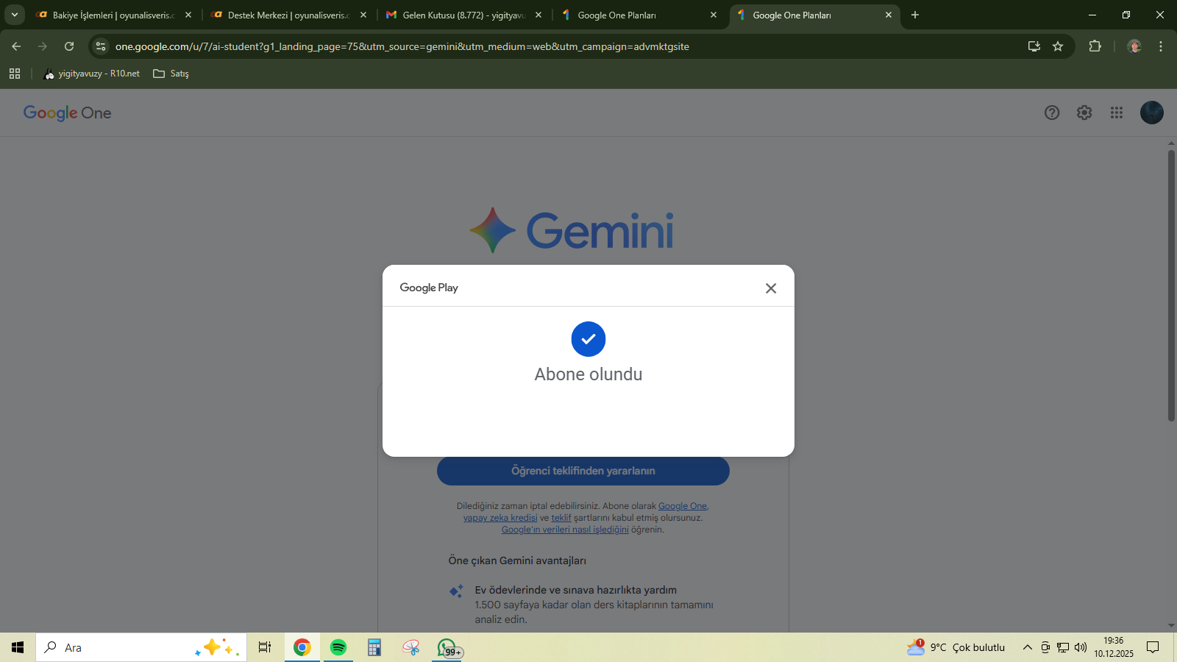Open Chrome extensions menu
The height and width of the screenshot is (662, 1177).
pyautogui.click(x=1095, y=46)
